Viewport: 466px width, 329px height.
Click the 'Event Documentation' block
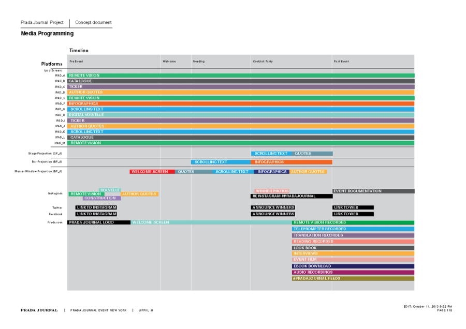373,191
